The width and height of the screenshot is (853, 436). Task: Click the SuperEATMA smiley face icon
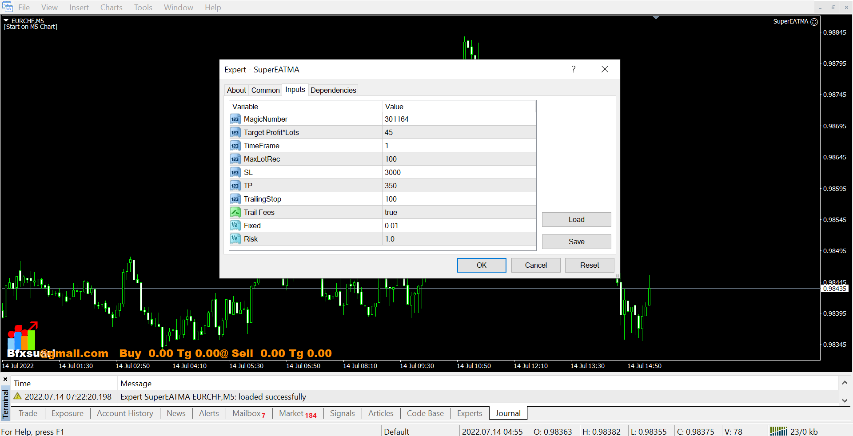pos(814,22)
